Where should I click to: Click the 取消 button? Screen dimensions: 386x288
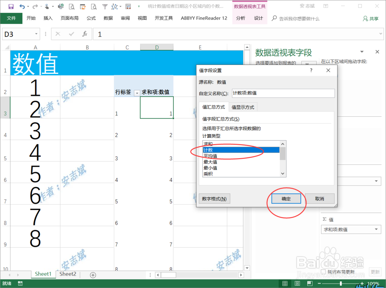(x=320, y=199)
